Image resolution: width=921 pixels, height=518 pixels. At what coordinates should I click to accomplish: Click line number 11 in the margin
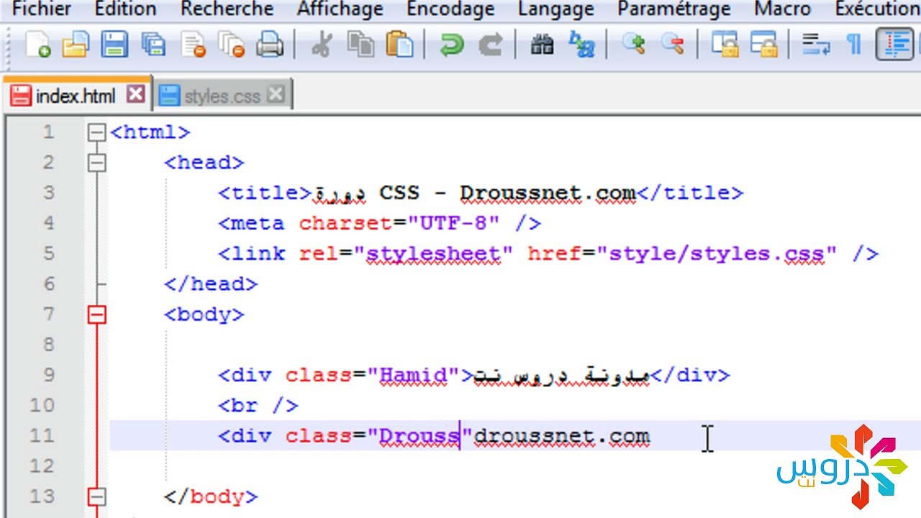pos(42,435)
